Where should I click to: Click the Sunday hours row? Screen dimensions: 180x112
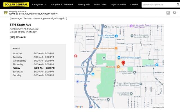[33, 75]
